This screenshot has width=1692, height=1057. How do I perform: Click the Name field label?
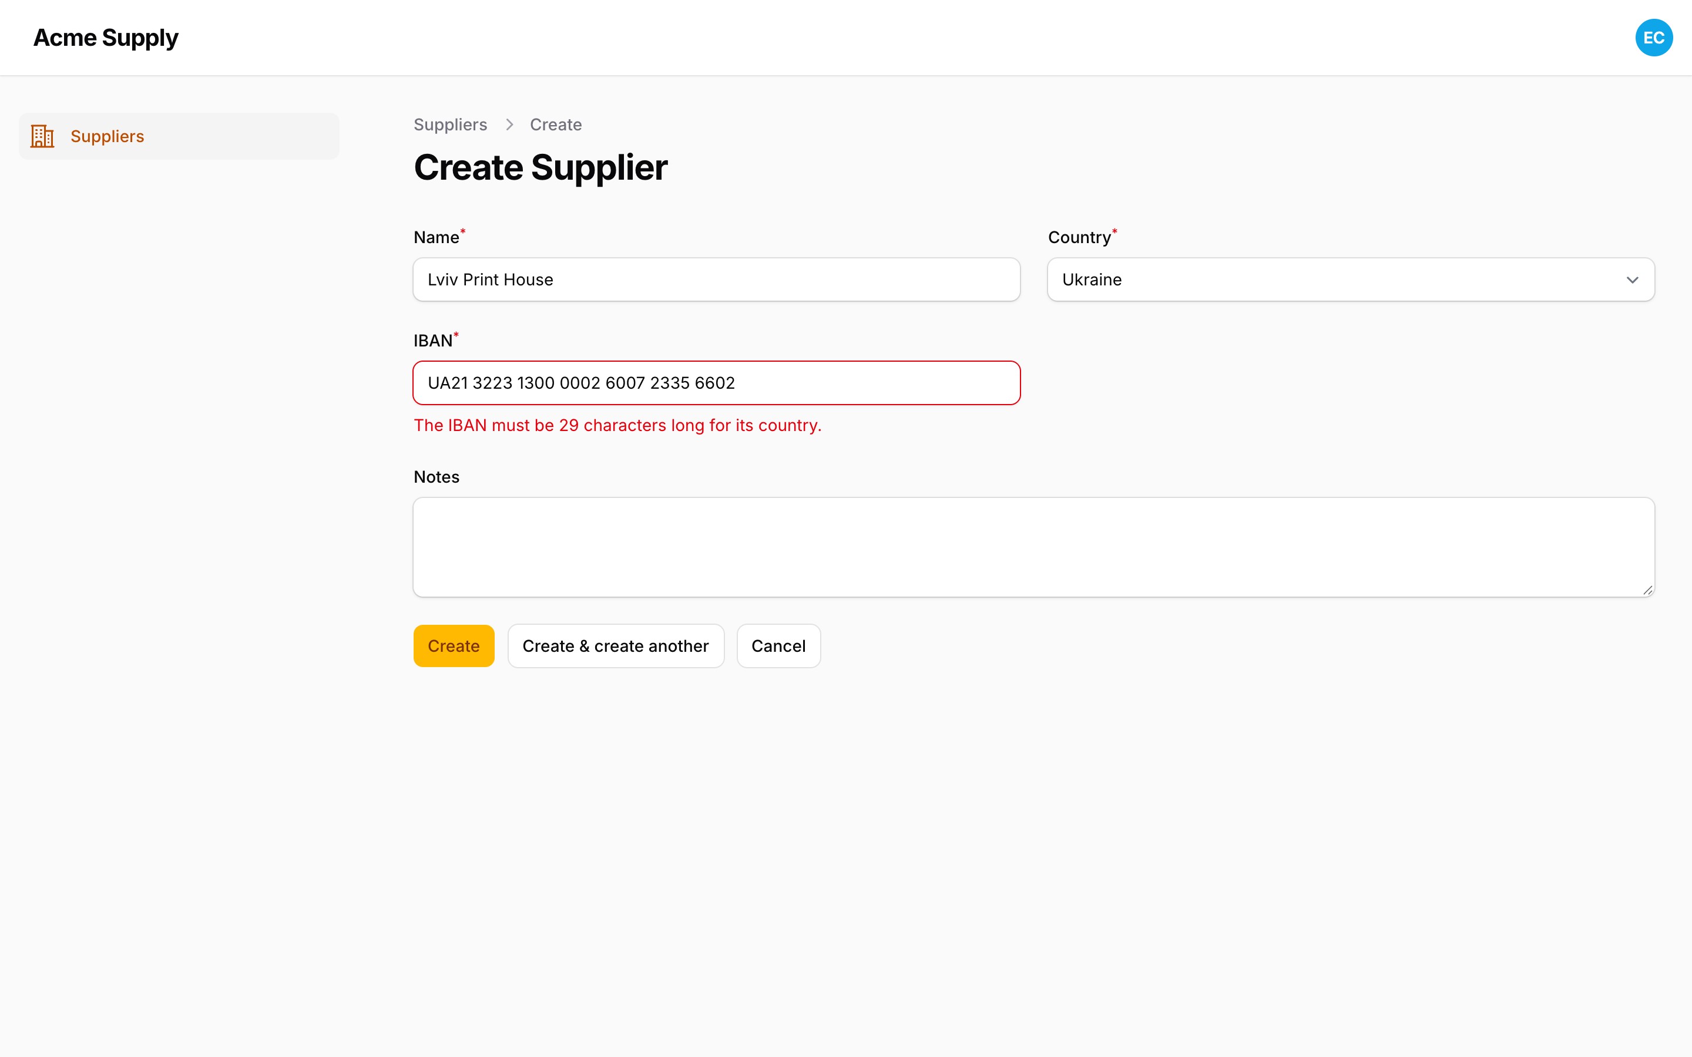click(437, 238)
